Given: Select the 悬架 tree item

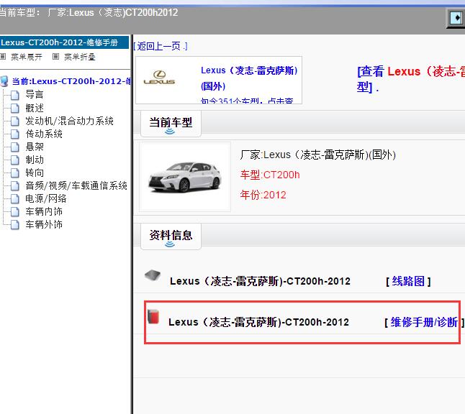Looking at the screenshot, I should [x=35, y=147].
